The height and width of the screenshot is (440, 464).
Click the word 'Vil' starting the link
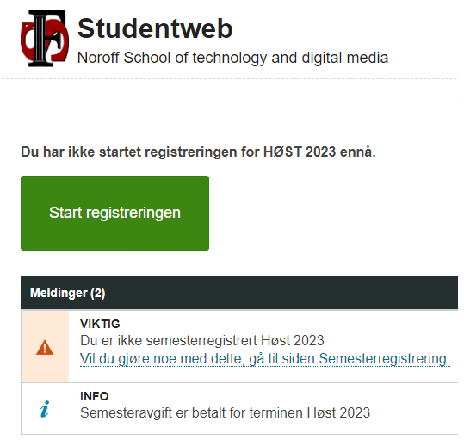pos(88,358)
